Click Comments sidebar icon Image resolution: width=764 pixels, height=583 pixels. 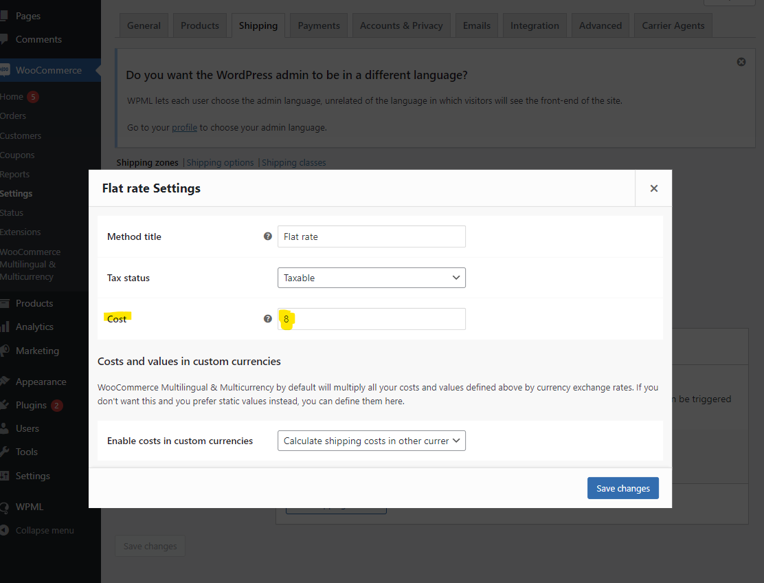[4, 39]
